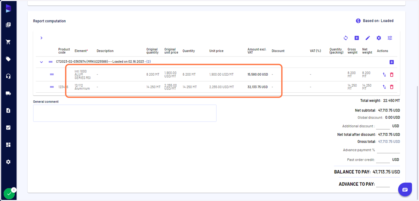Click the add box icon in the toolbar

tap(356, 38)
